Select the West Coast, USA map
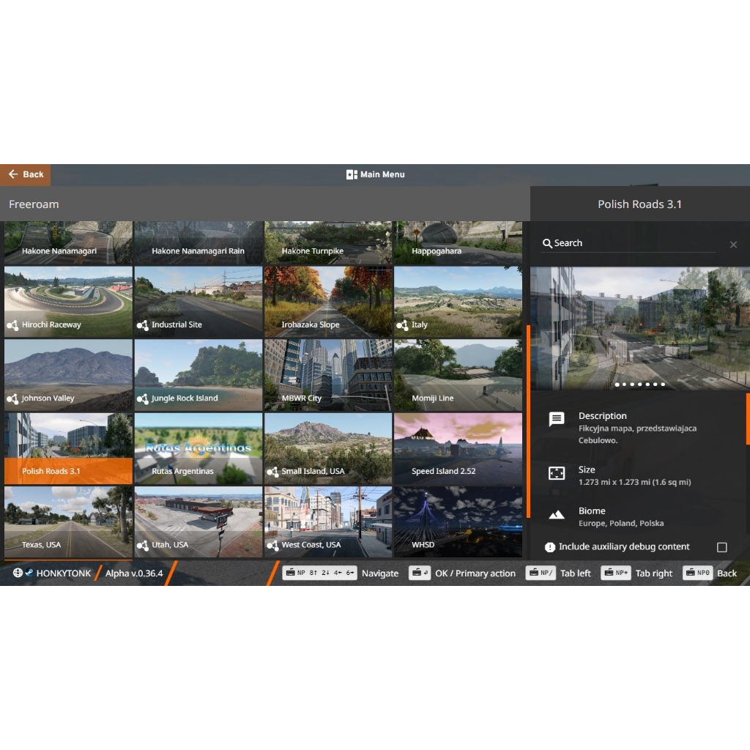The height and width of the screenshot is (750, 750). pyautogui.click(x=328, y=521)
